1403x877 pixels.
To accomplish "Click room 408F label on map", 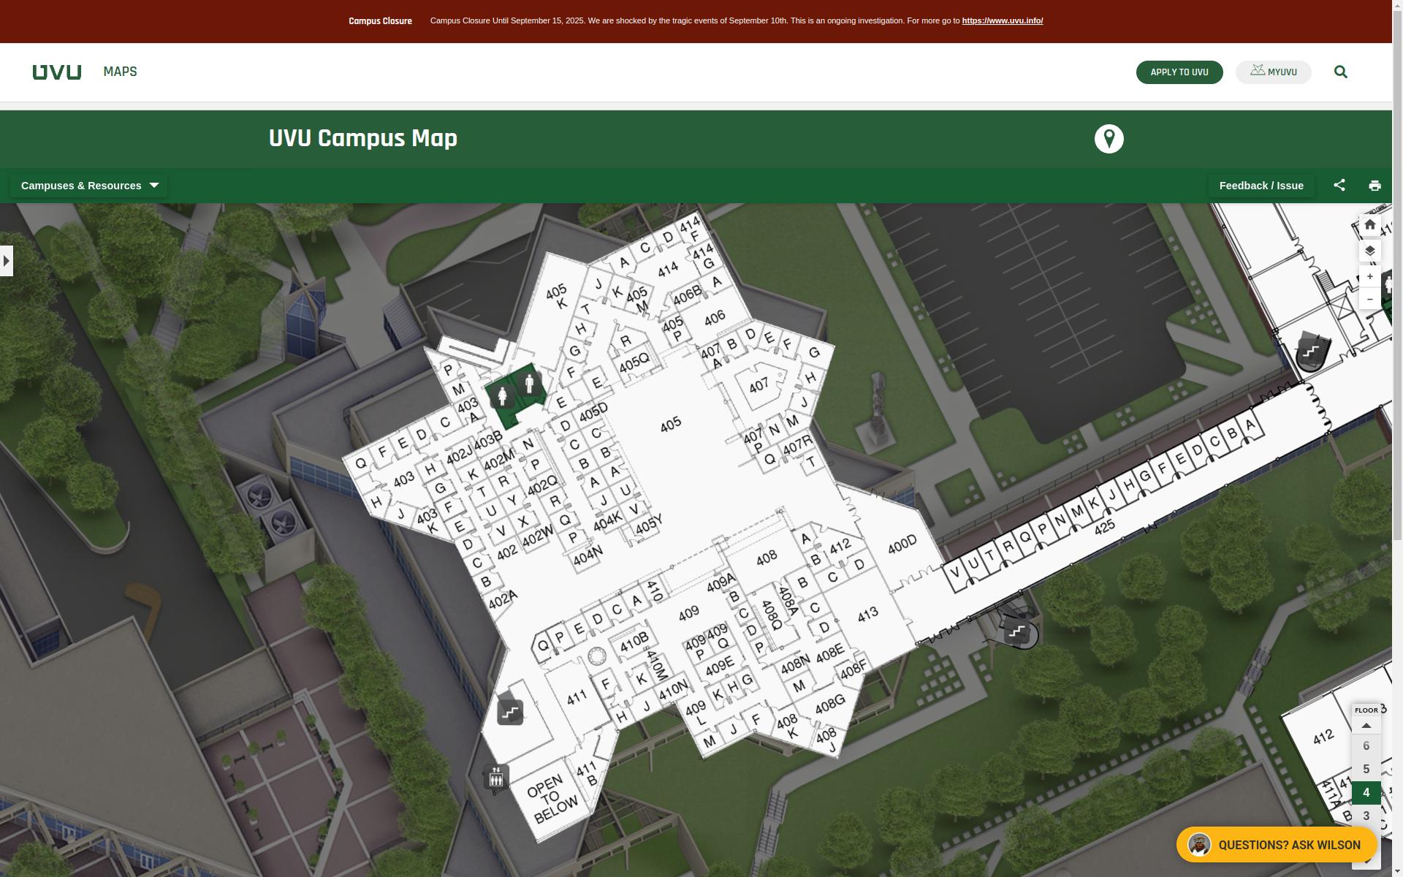I will pyautogui.click(x=853, y=669).
